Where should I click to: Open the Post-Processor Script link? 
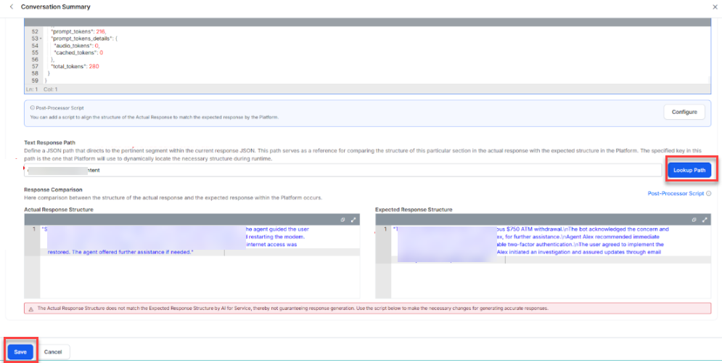pos(676,193)
